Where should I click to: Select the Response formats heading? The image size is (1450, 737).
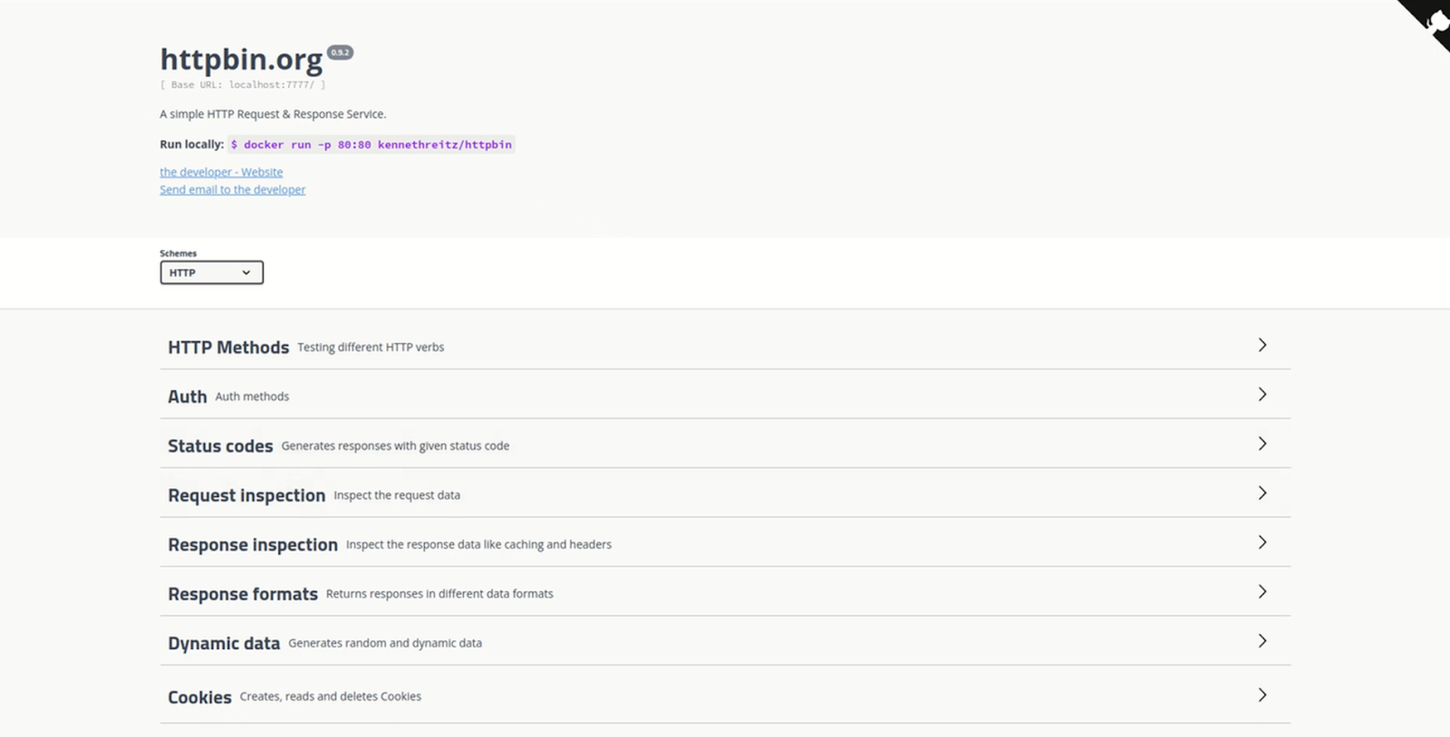point(243,594)
